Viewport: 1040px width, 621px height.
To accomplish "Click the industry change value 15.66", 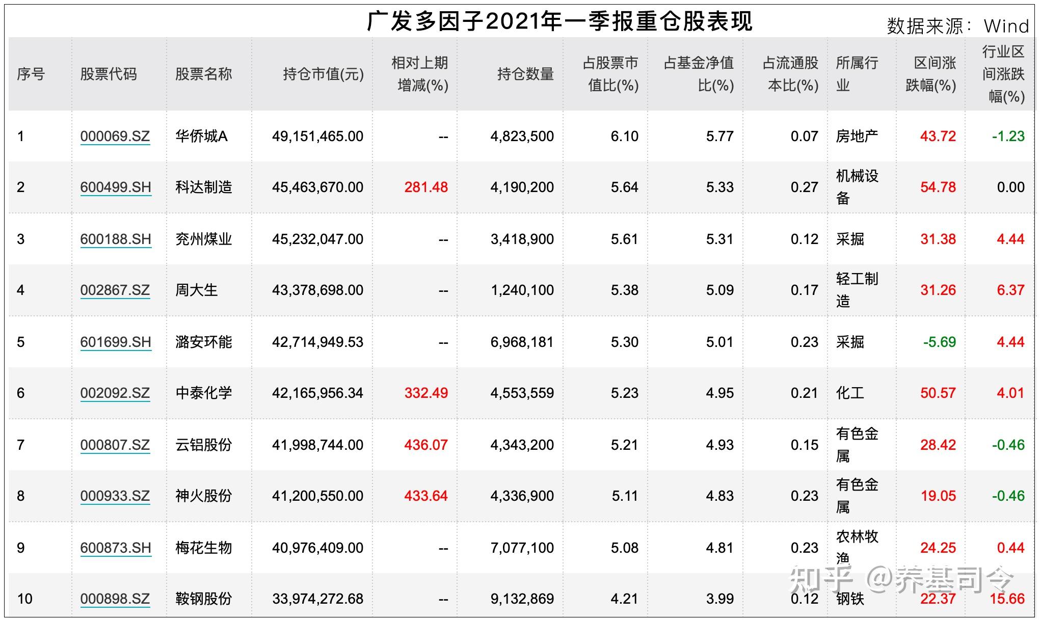I will [x=1007, y=599].
